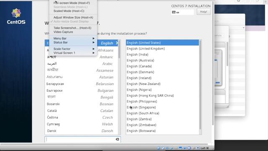
Task: Expand the Virtual Screen 1 submenu
Action: click(x=73, y=53)
